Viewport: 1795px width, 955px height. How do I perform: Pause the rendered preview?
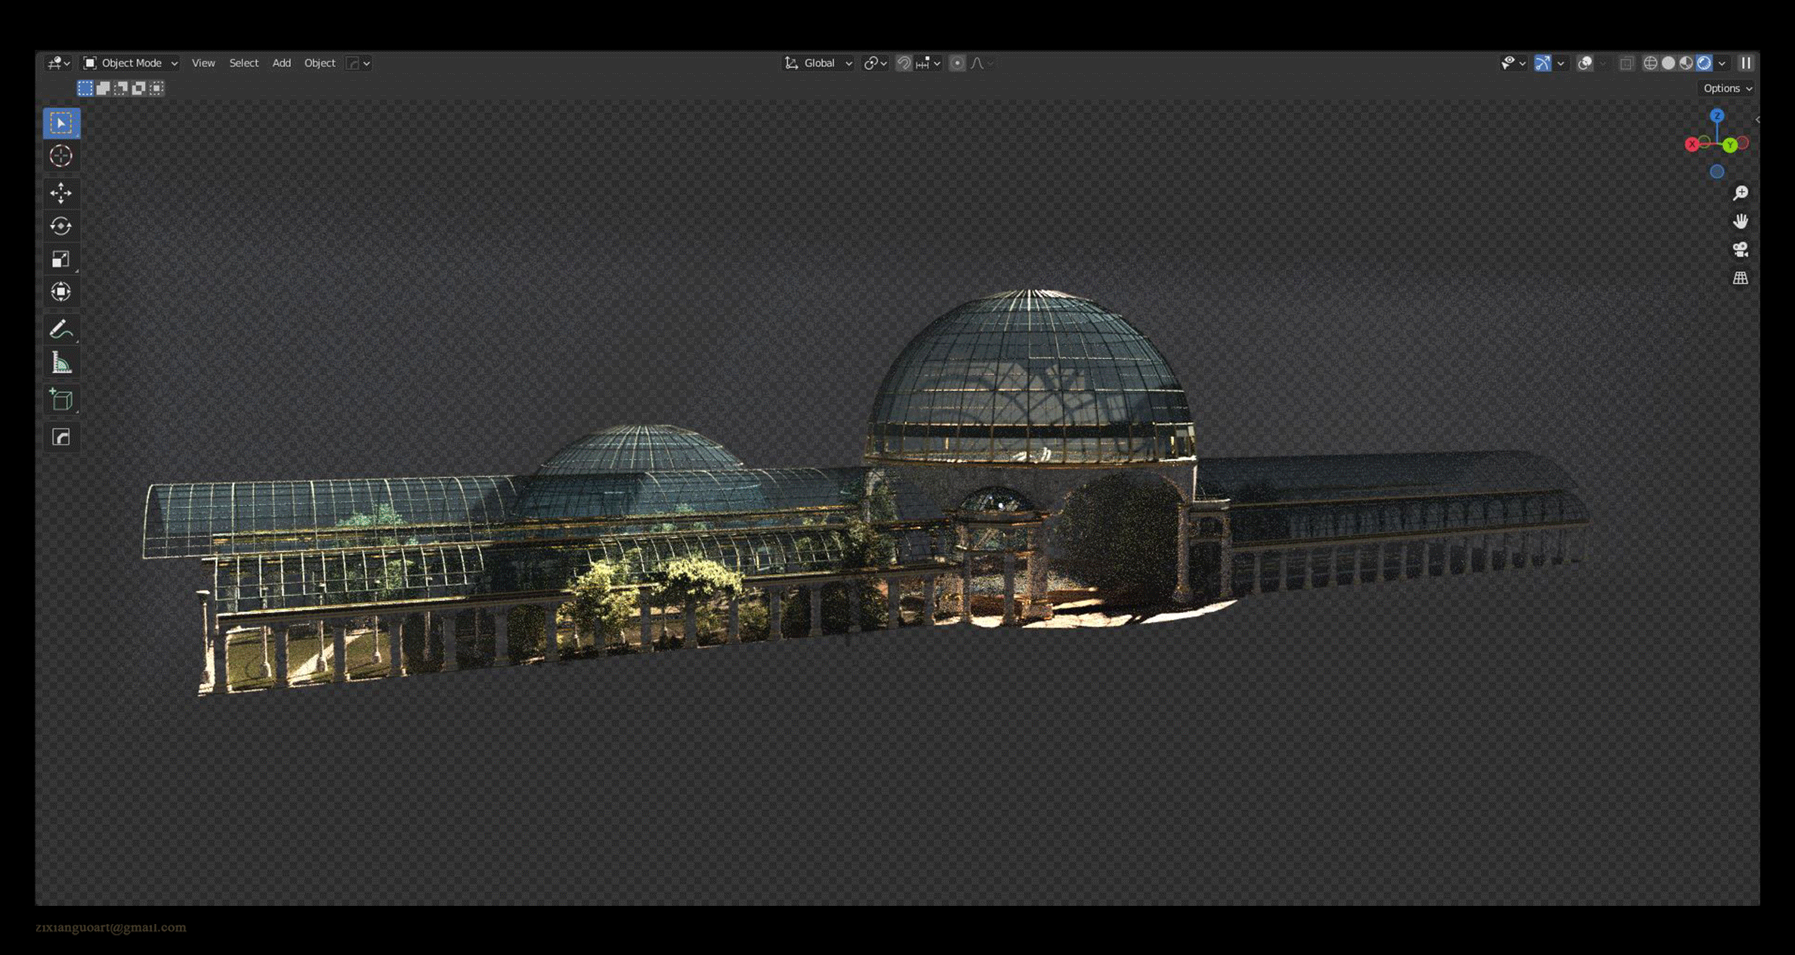pyautogui.click(x=1746, y=63)
